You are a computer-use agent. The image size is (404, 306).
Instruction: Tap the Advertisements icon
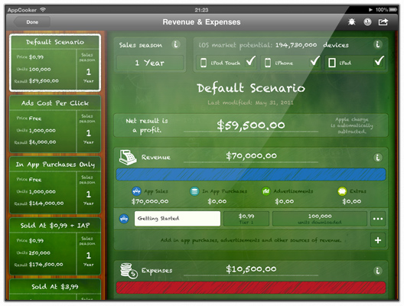(x=266, y=191)
